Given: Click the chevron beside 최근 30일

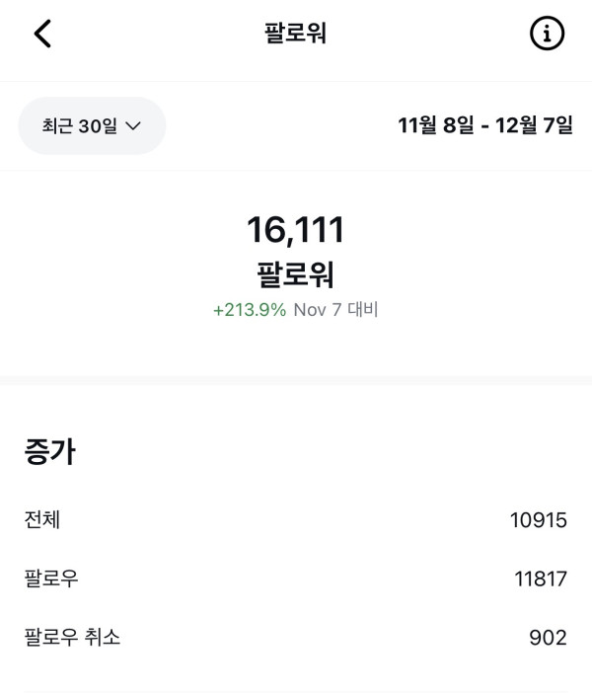Looking at the screenshot, I should (134, 126).
